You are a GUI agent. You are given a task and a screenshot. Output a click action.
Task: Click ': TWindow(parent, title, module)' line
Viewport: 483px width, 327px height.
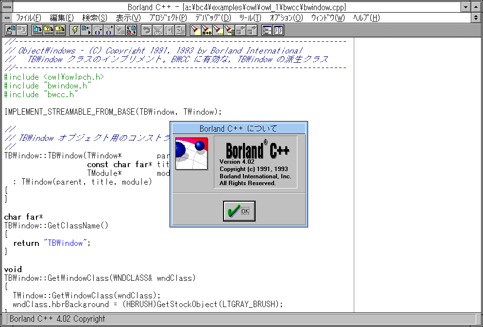click(83, 182)
